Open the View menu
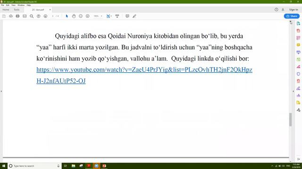Image resolution: width=302 pixels, height=169 pixels. point(14,5)
